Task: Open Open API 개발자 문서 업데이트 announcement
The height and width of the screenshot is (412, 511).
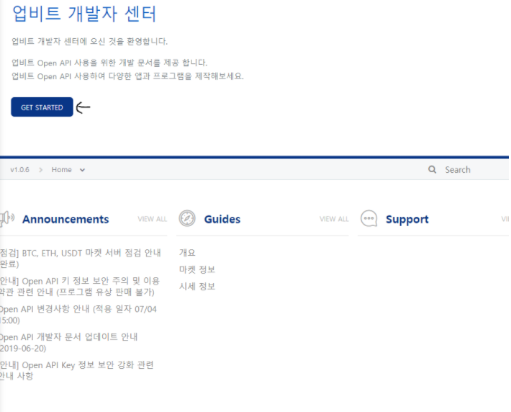Action: (69, 343)
